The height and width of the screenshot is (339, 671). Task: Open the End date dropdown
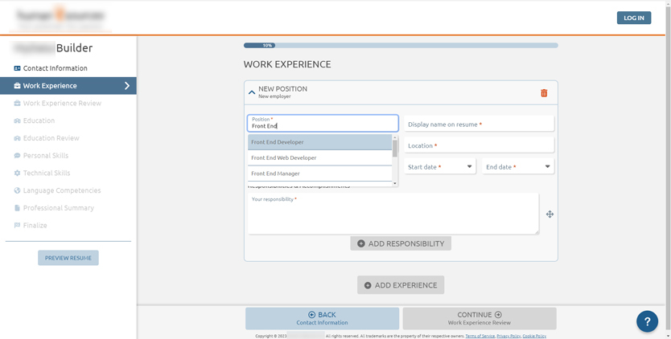[518, 167]
